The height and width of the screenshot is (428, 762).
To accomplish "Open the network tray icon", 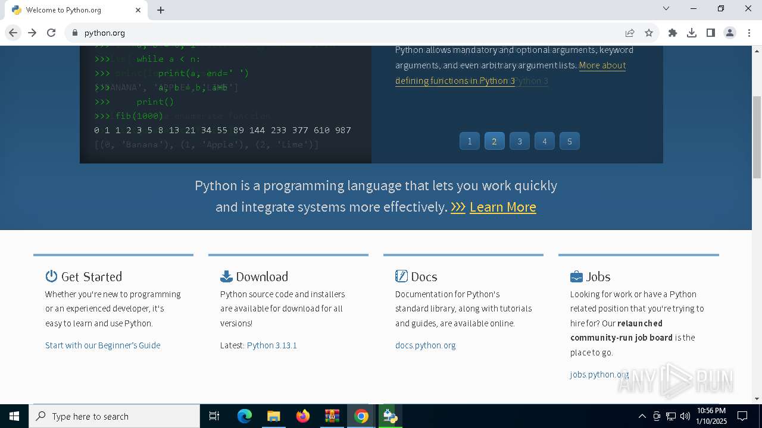I will pos(670,416).
